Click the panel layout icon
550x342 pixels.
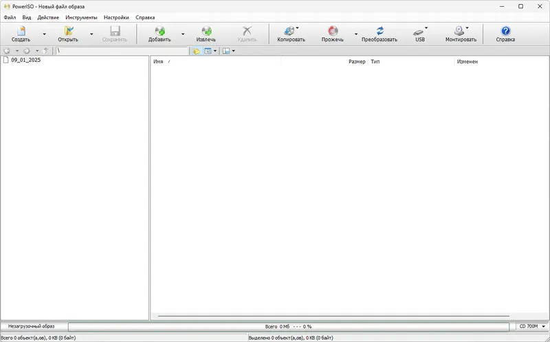pos(226,51)
